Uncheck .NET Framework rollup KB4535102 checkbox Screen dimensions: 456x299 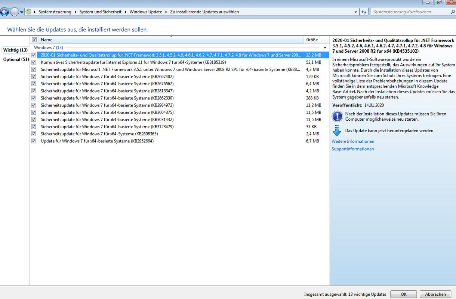coord(34,55)
